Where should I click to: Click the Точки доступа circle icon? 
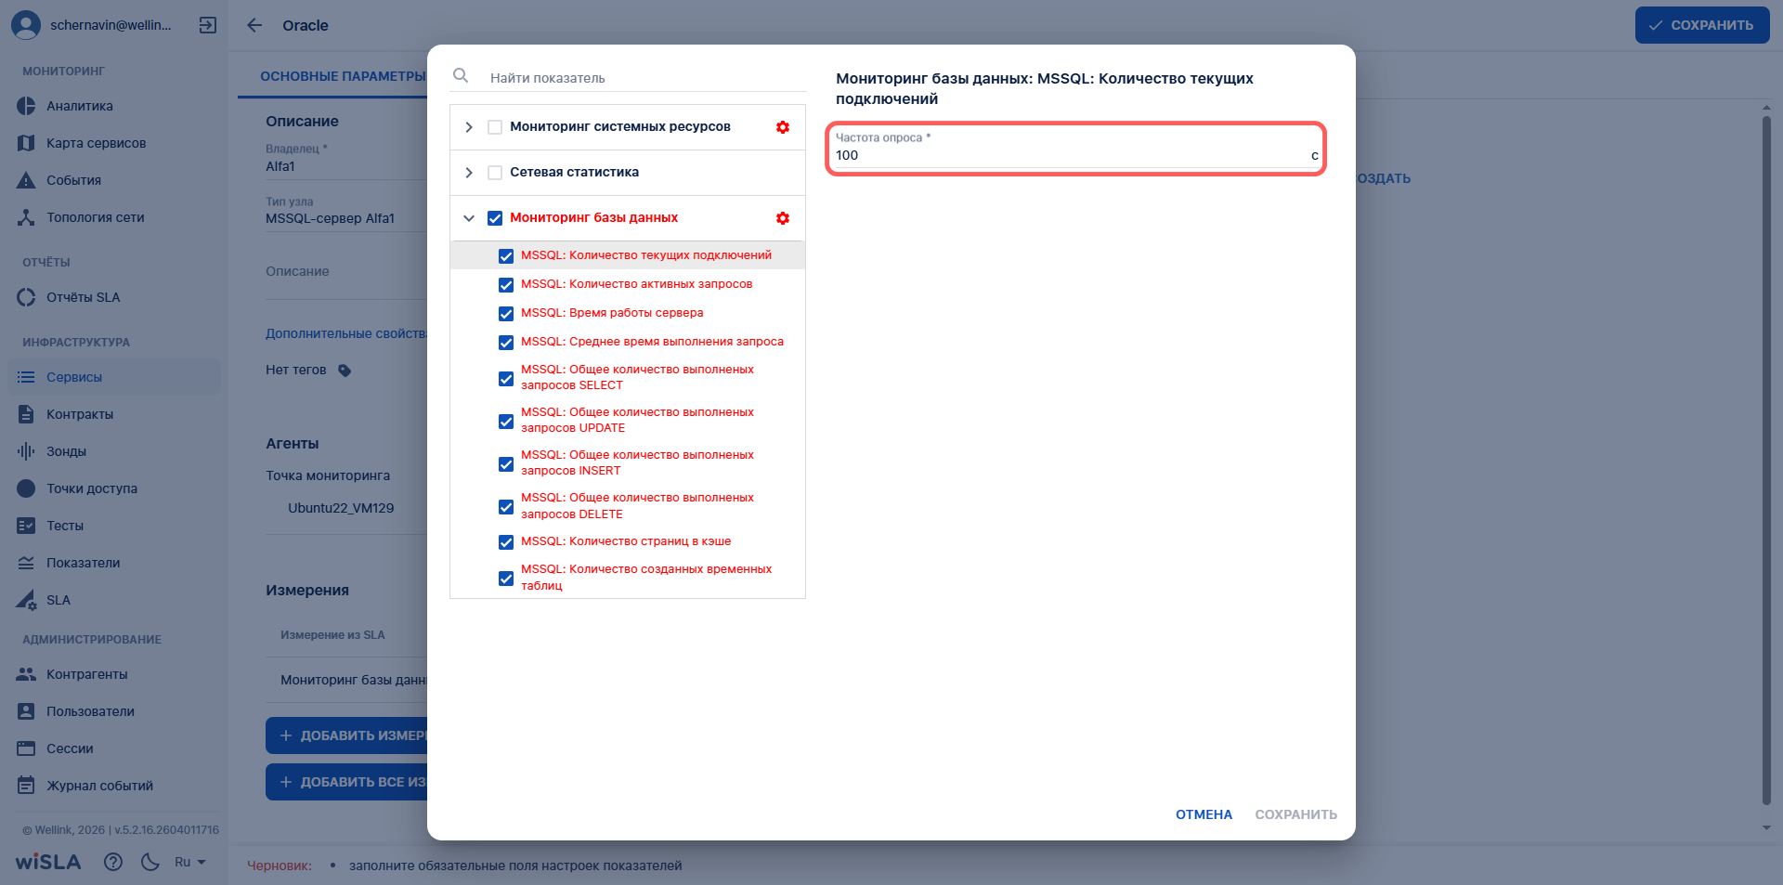[x=26, y=488]
